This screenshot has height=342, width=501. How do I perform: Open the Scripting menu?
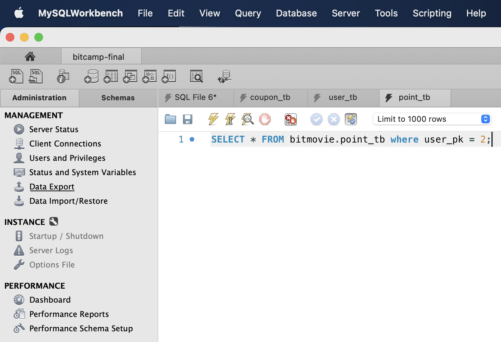pos(432,13)
